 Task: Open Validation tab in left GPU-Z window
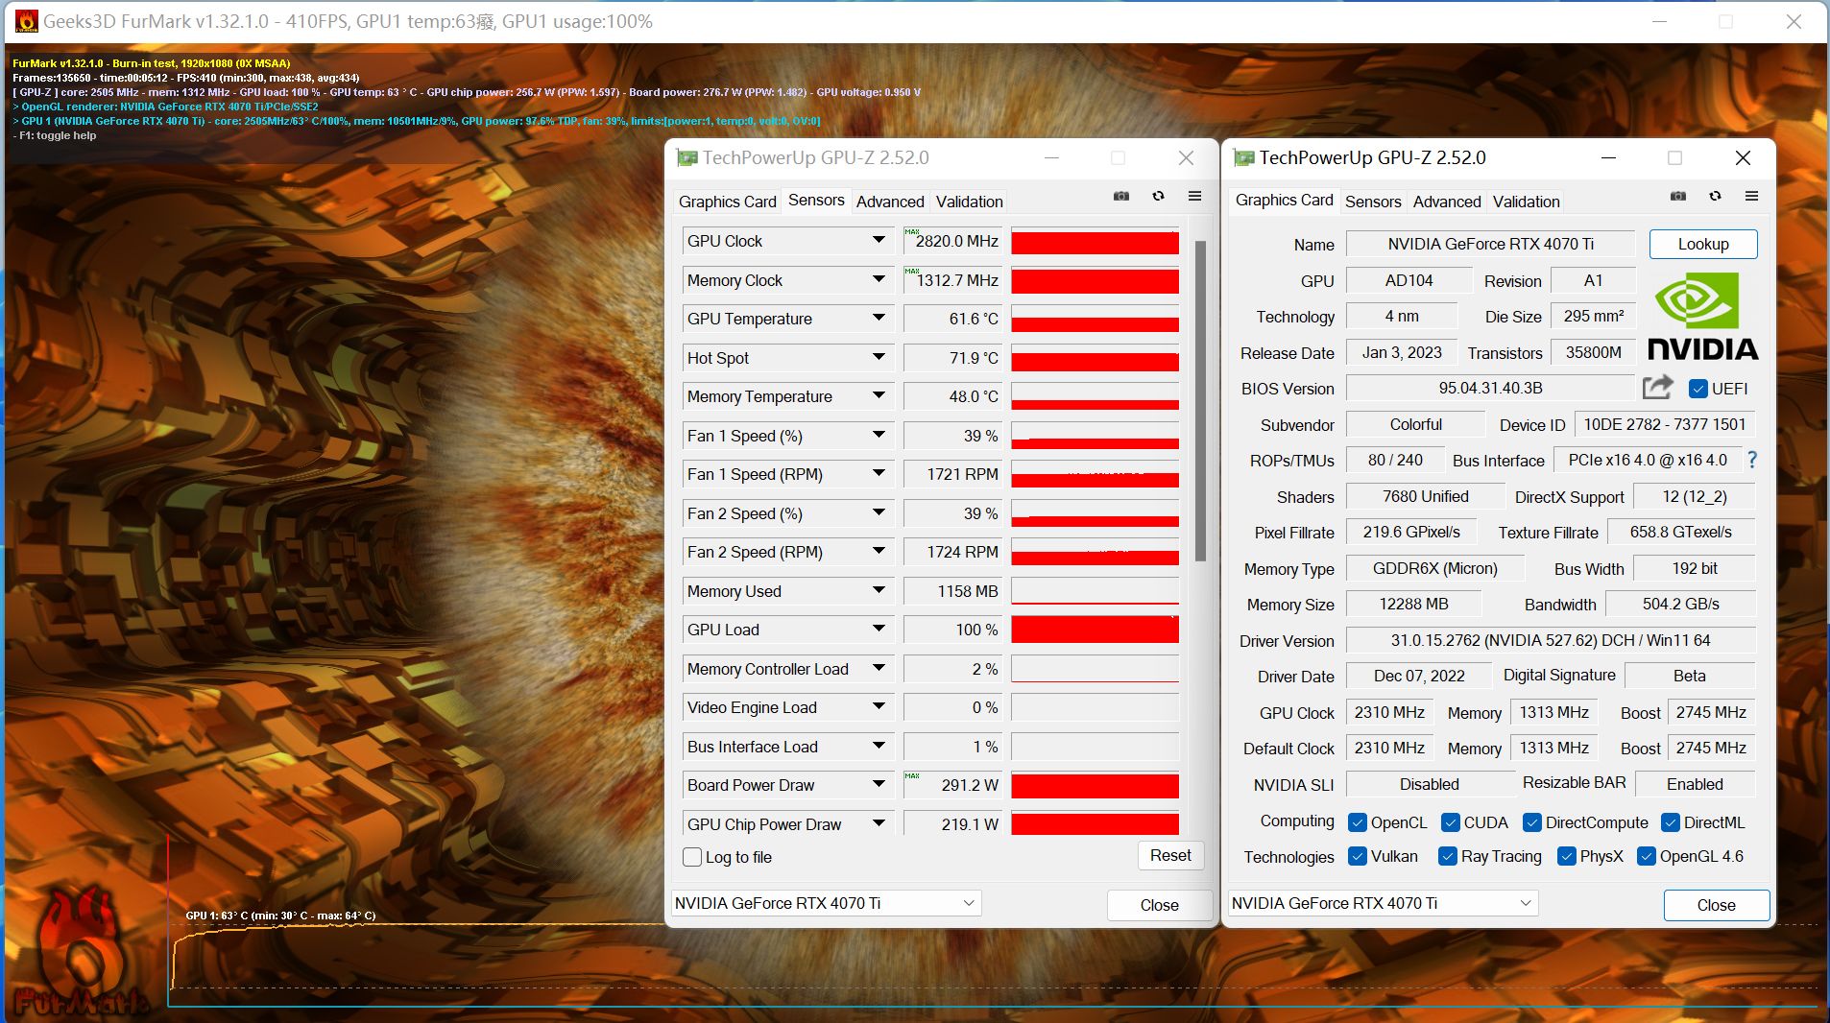click(969, 202)
